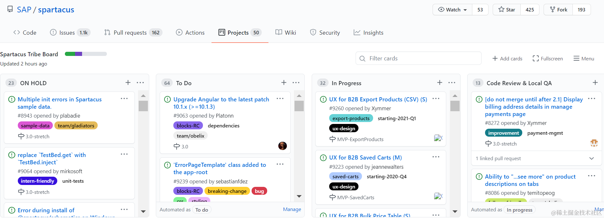Click the 425 stargazers count
This screenshot has height=218, width=604.
530,10
